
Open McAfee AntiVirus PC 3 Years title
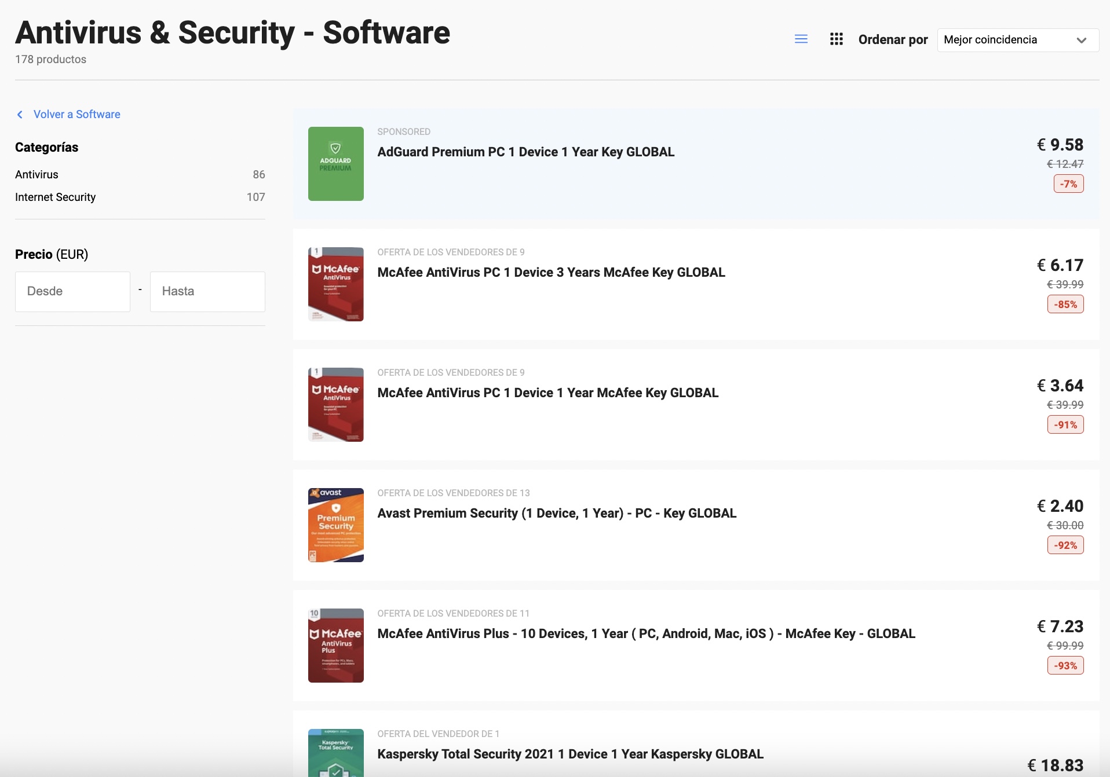(x=552, y=273)
